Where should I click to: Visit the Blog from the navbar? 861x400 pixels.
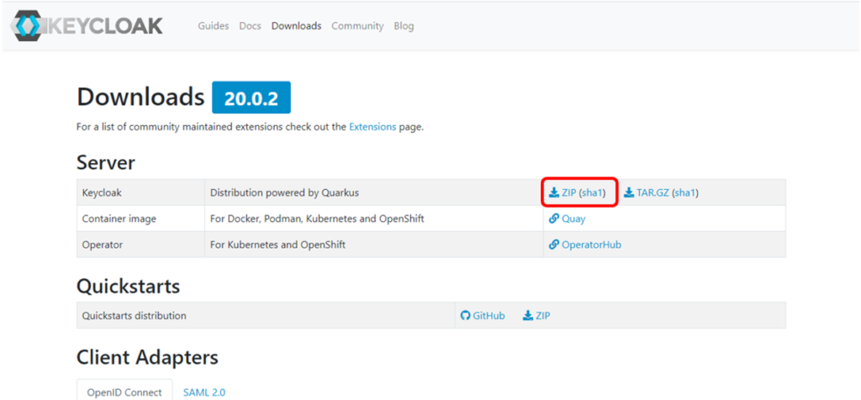(404, 26)
